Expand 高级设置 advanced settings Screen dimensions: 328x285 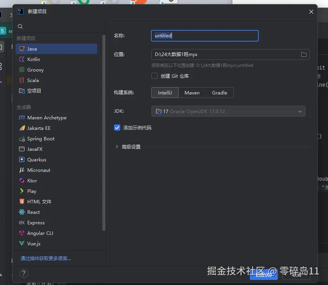[128, 147]
